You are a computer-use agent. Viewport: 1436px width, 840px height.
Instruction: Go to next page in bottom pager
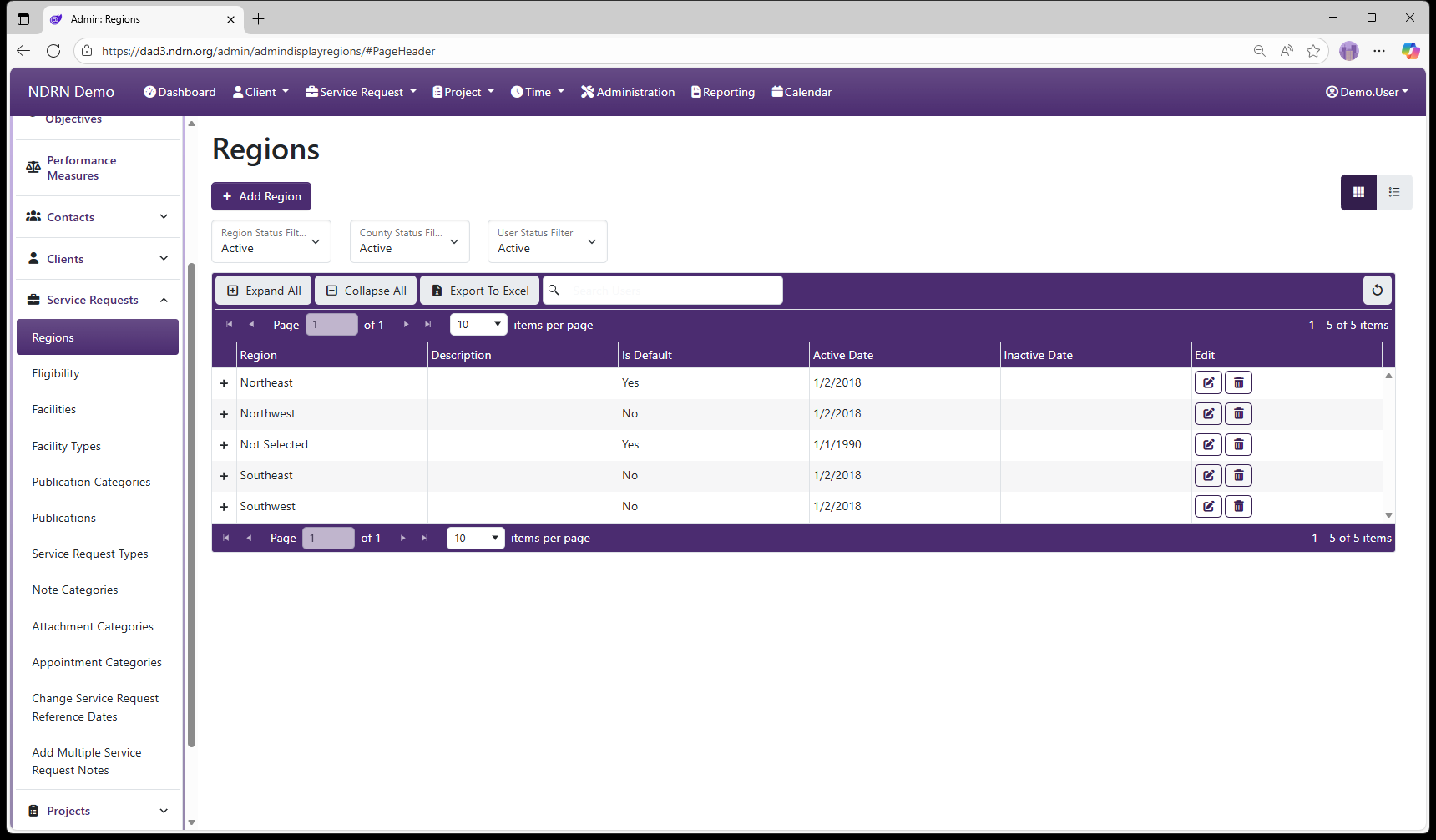coord(403,538)
